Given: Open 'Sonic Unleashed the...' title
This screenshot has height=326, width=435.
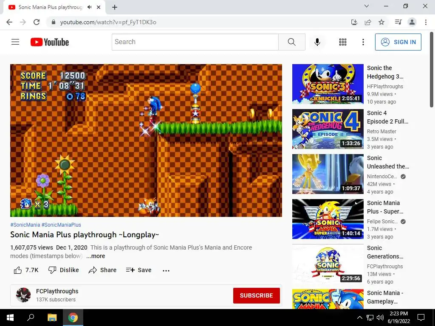Looking at the screenshot, I should click(x=388, y=162).
